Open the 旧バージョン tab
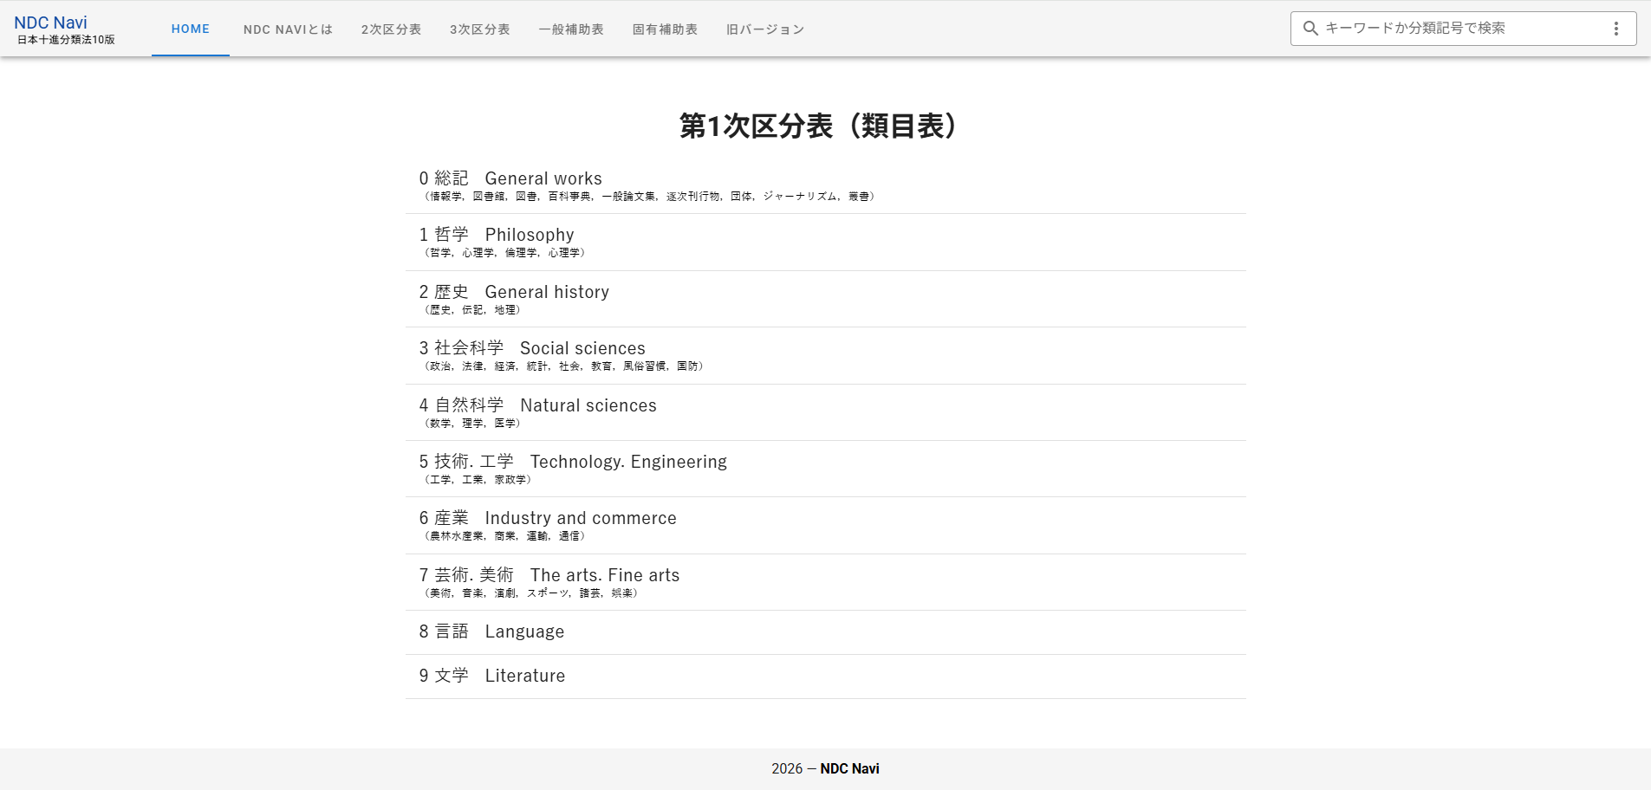The image size is (1651, 790). tap(765, 29)
